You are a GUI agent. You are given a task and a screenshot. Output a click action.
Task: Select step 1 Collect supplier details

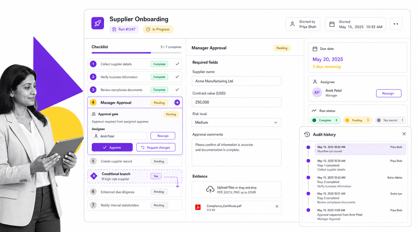click(x=135, y=64)
